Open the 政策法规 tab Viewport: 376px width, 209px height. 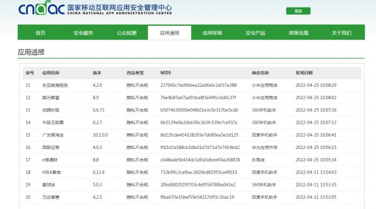[298, 33]
